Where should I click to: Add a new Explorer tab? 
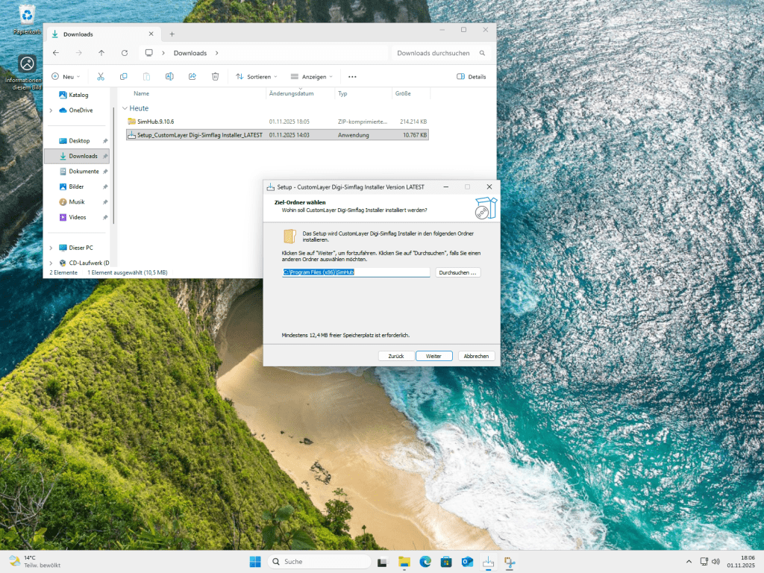(172, 34)
